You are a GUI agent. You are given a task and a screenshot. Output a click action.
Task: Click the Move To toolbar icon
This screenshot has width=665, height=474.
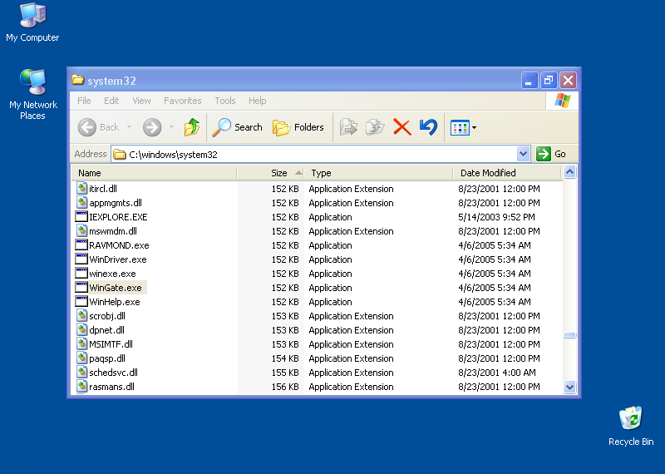(348, 127)
